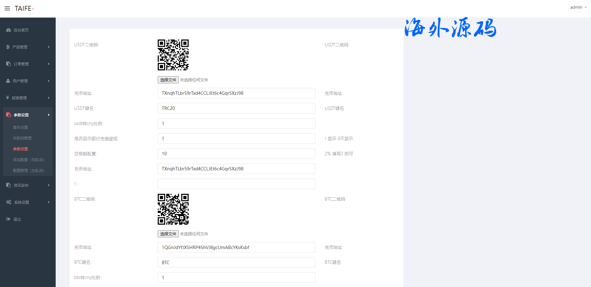Click the hamburger menu icon beside TAIFE
The width and height of the screenshot is (591, 287).
coord(7,8)
